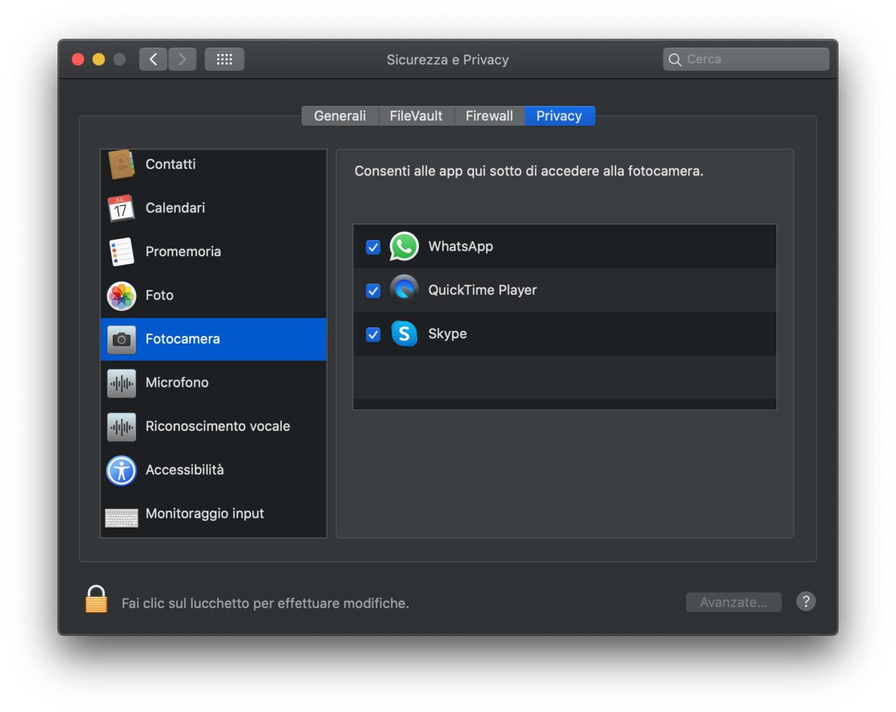Switch to the Generali tab
Screen dimensions: 896x712
tap(339, 116)
